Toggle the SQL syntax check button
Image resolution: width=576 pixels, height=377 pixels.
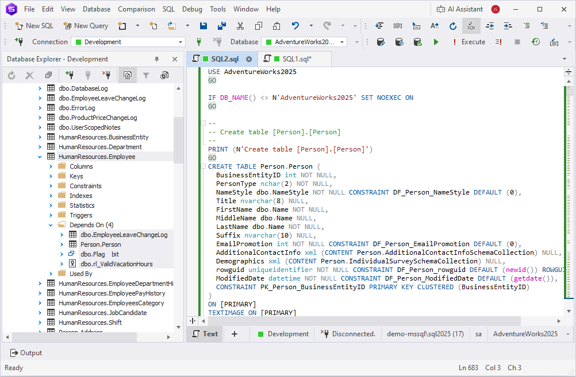(471, 26)
